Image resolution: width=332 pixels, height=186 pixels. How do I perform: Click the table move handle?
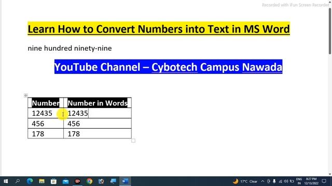(x=26, y=95)
